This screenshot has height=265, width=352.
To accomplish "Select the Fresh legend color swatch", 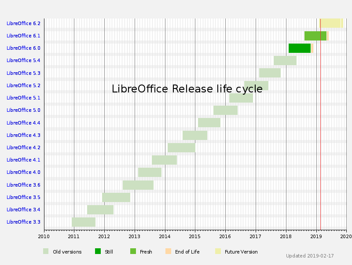I will click(133, 251).
